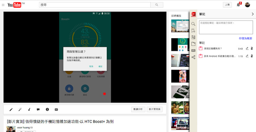Open the esor huang channel link
This screenshot has width=256, height=132.
23,127
